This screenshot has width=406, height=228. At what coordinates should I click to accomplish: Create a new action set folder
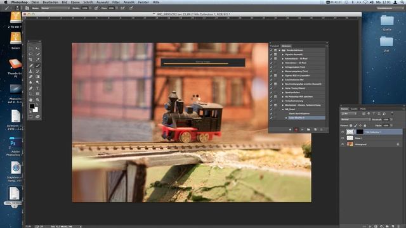pyautogui.click(x=308, y=129)
